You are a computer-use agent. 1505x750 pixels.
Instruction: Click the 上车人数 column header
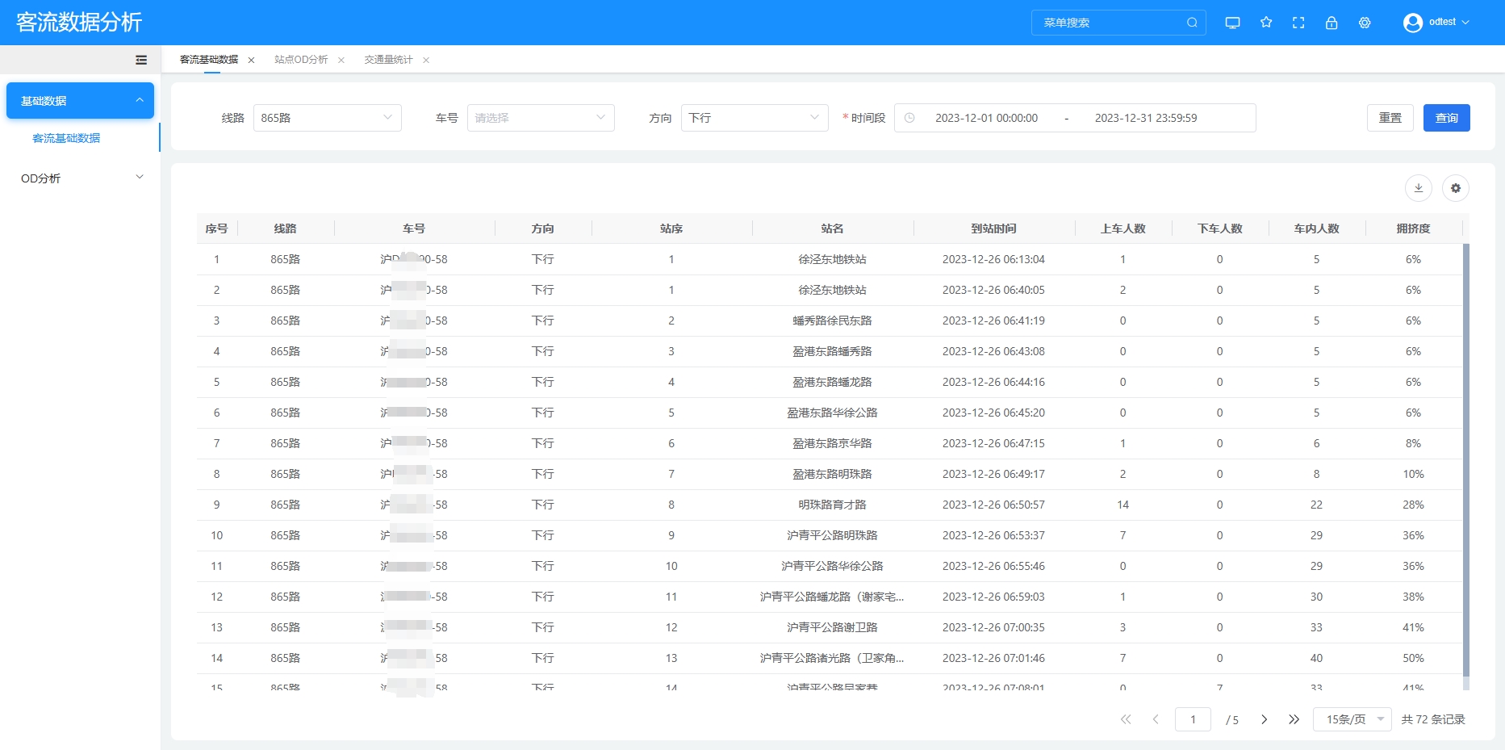pyautogui.click(x=1122, y=228)
